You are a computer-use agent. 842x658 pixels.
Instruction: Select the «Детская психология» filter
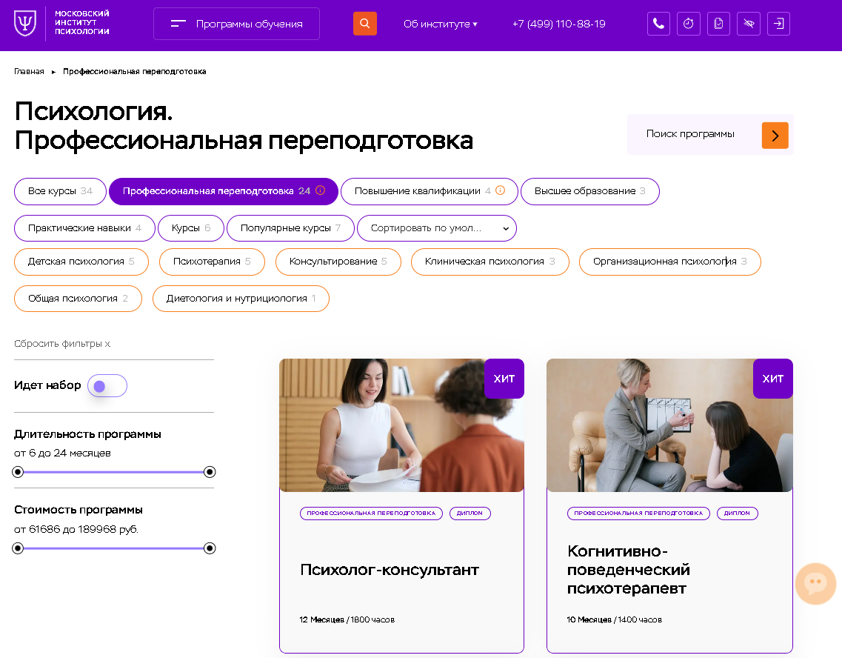pyautogui.click(x=81, y=262)
